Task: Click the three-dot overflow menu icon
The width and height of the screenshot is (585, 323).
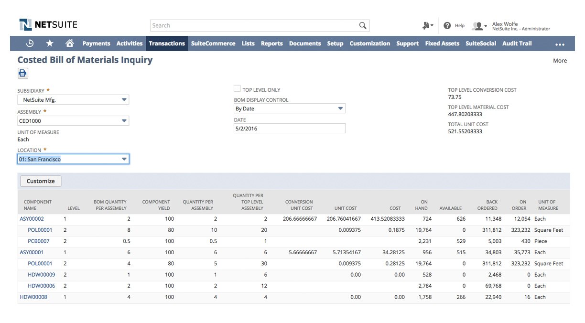Action: click(x=560, y=44)
